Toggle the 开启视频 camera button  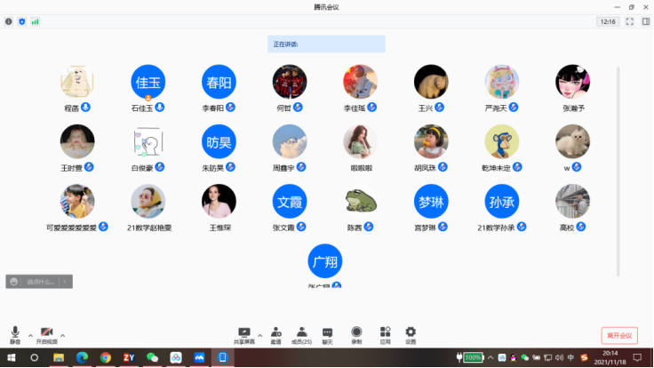[x=46, y=333]
